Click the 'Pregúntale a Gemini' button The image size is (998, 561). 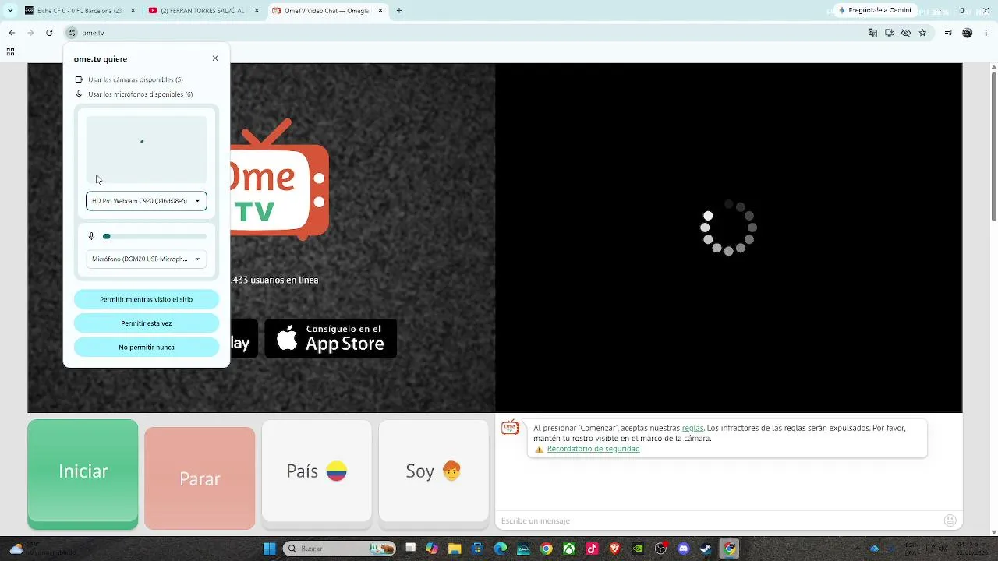pos(875,11)
